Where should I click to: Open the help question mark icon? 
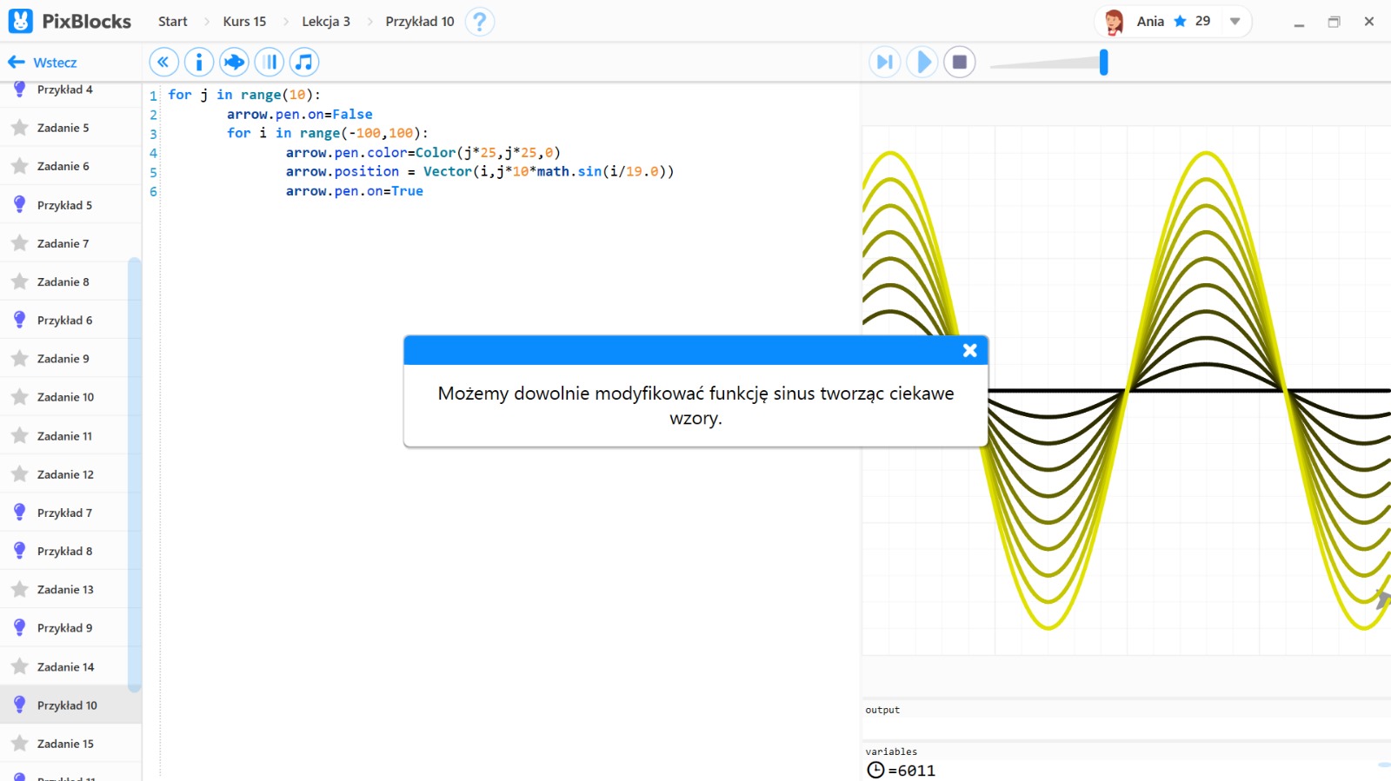click(x=479, y=22)
